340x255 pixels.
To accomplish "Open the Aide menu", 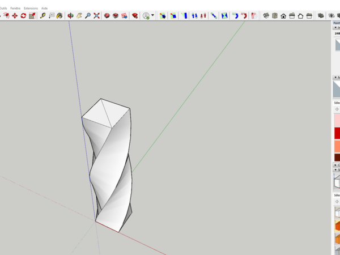I will click(45, 8).
